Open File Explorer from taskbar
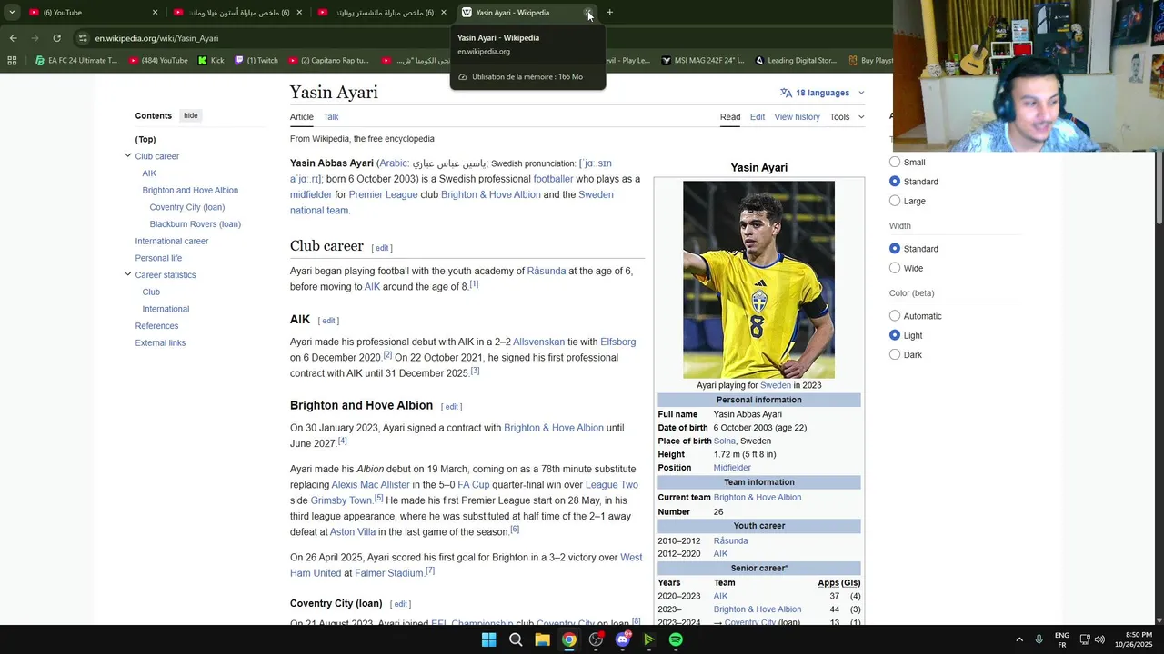 point(542,639)
